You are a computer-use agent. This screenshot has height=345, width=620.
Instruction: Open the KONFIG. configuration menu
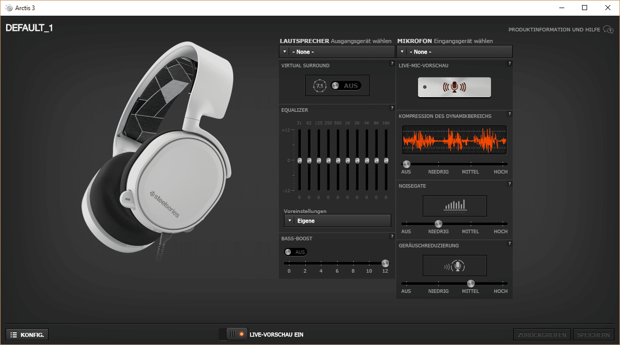tap(27, 334)
